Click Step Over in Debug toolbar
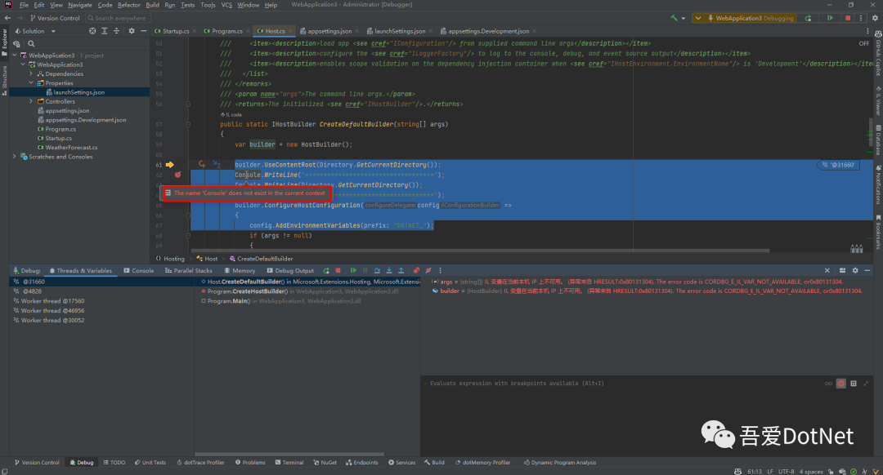 (377, 270)
